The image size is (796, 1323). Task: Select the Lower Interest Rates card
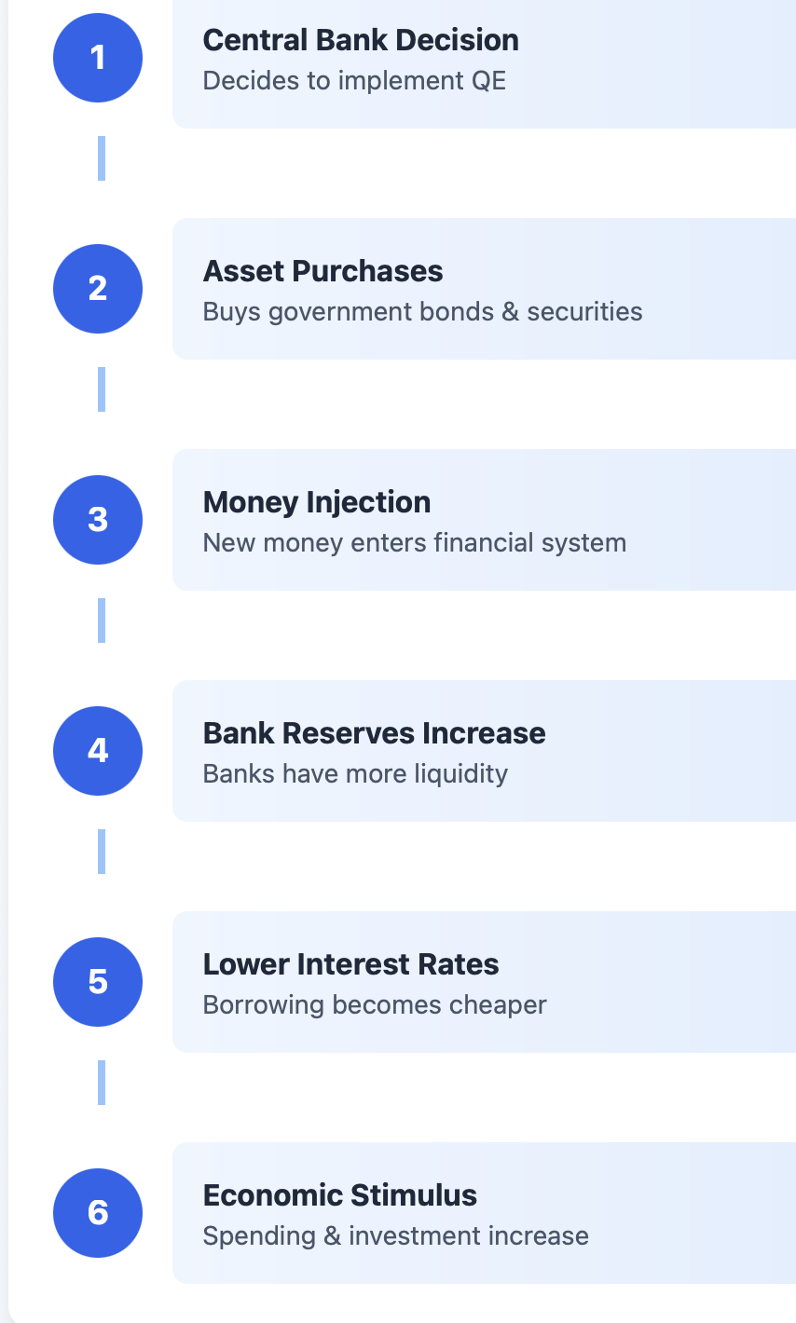coord(485,982)
